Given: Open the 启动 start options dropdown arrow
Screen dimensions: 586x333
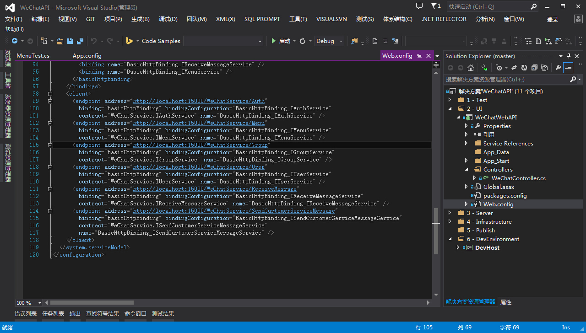Looking at the screenshot, I should [x=294, y=41].
